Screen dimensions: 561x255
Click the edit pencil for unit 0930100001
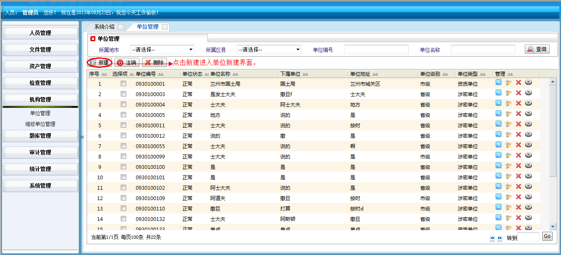coord(508,82)
